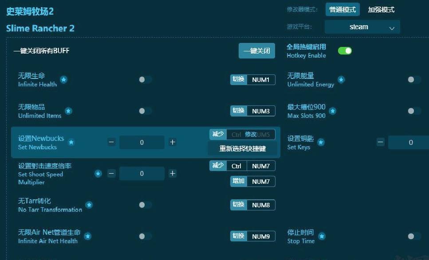The image size is (429, 260).
Task: Switch to 普通模式 normal mode tab
Action: point(342,10)
